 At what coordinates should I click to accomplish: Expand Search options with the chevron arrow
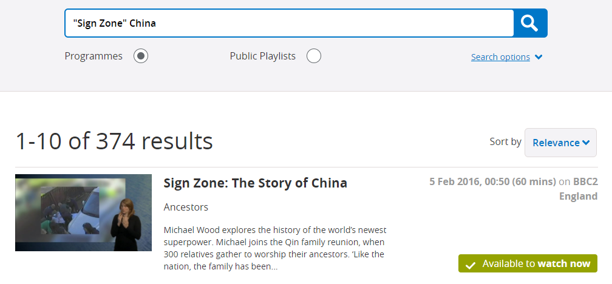[x=539, y=57]
